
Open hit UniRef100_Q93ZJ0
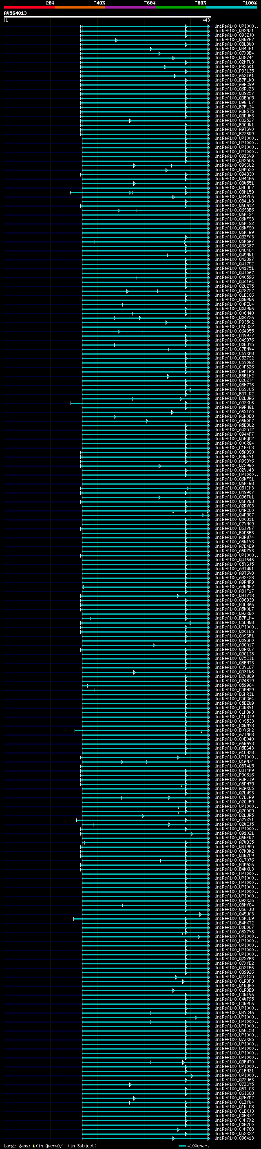coord(234,35)
